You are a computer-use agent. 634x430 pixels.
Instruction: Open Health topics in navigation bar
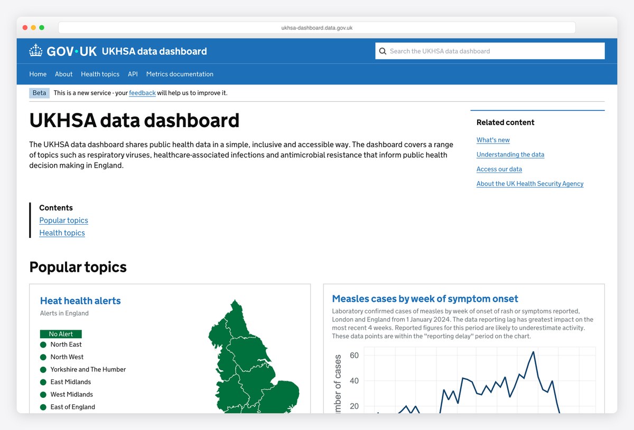tap(100, 74)
